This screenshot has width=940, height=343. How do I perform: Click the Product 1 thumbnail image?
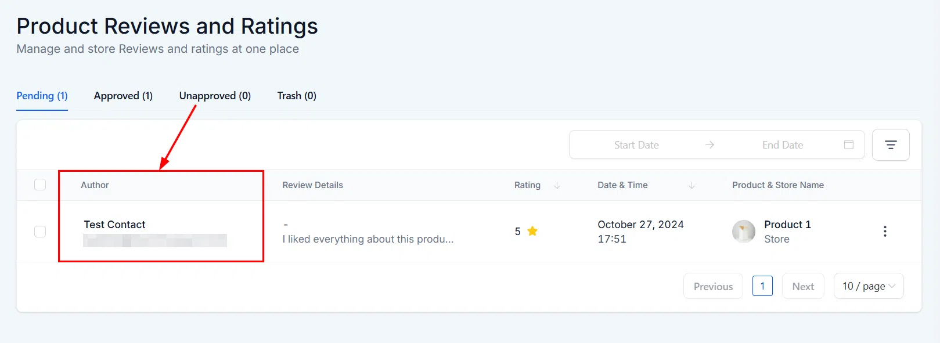tap(744, 232)
